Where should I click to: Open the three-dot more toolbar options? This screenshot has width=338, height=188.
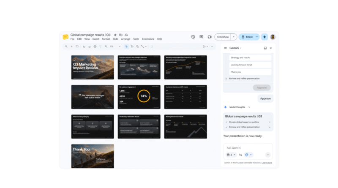pyautogui.click(x=152, y=46)
